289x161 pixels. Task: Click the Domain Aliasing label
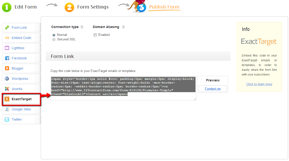point(106,27)
